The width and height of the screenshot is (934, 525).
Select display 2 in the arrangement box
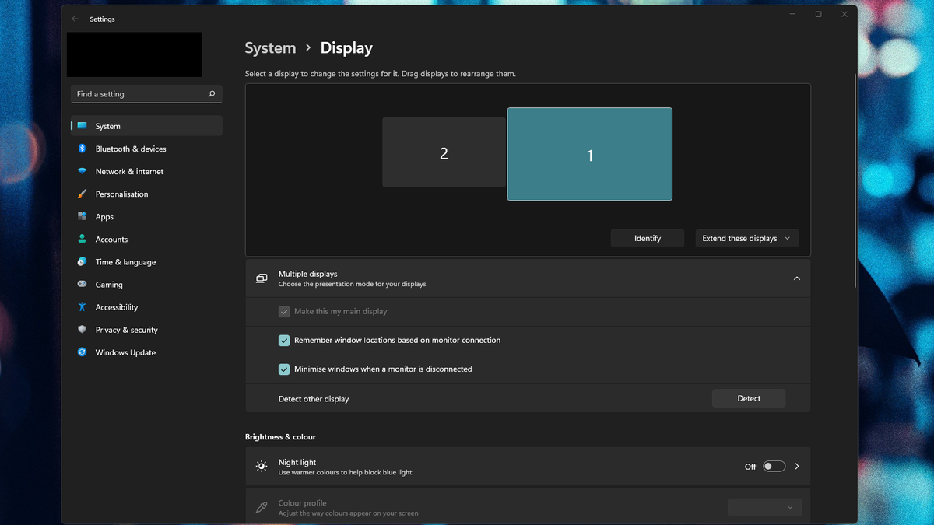(x=444, y=153)
